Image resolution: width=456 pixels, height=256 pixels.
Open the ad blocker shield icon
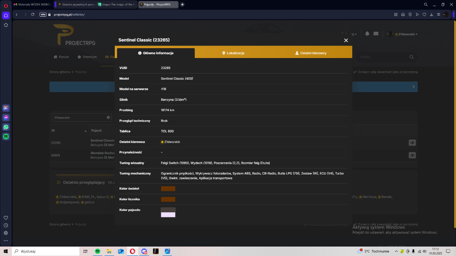pyautogui.click(x=410, y=15)
